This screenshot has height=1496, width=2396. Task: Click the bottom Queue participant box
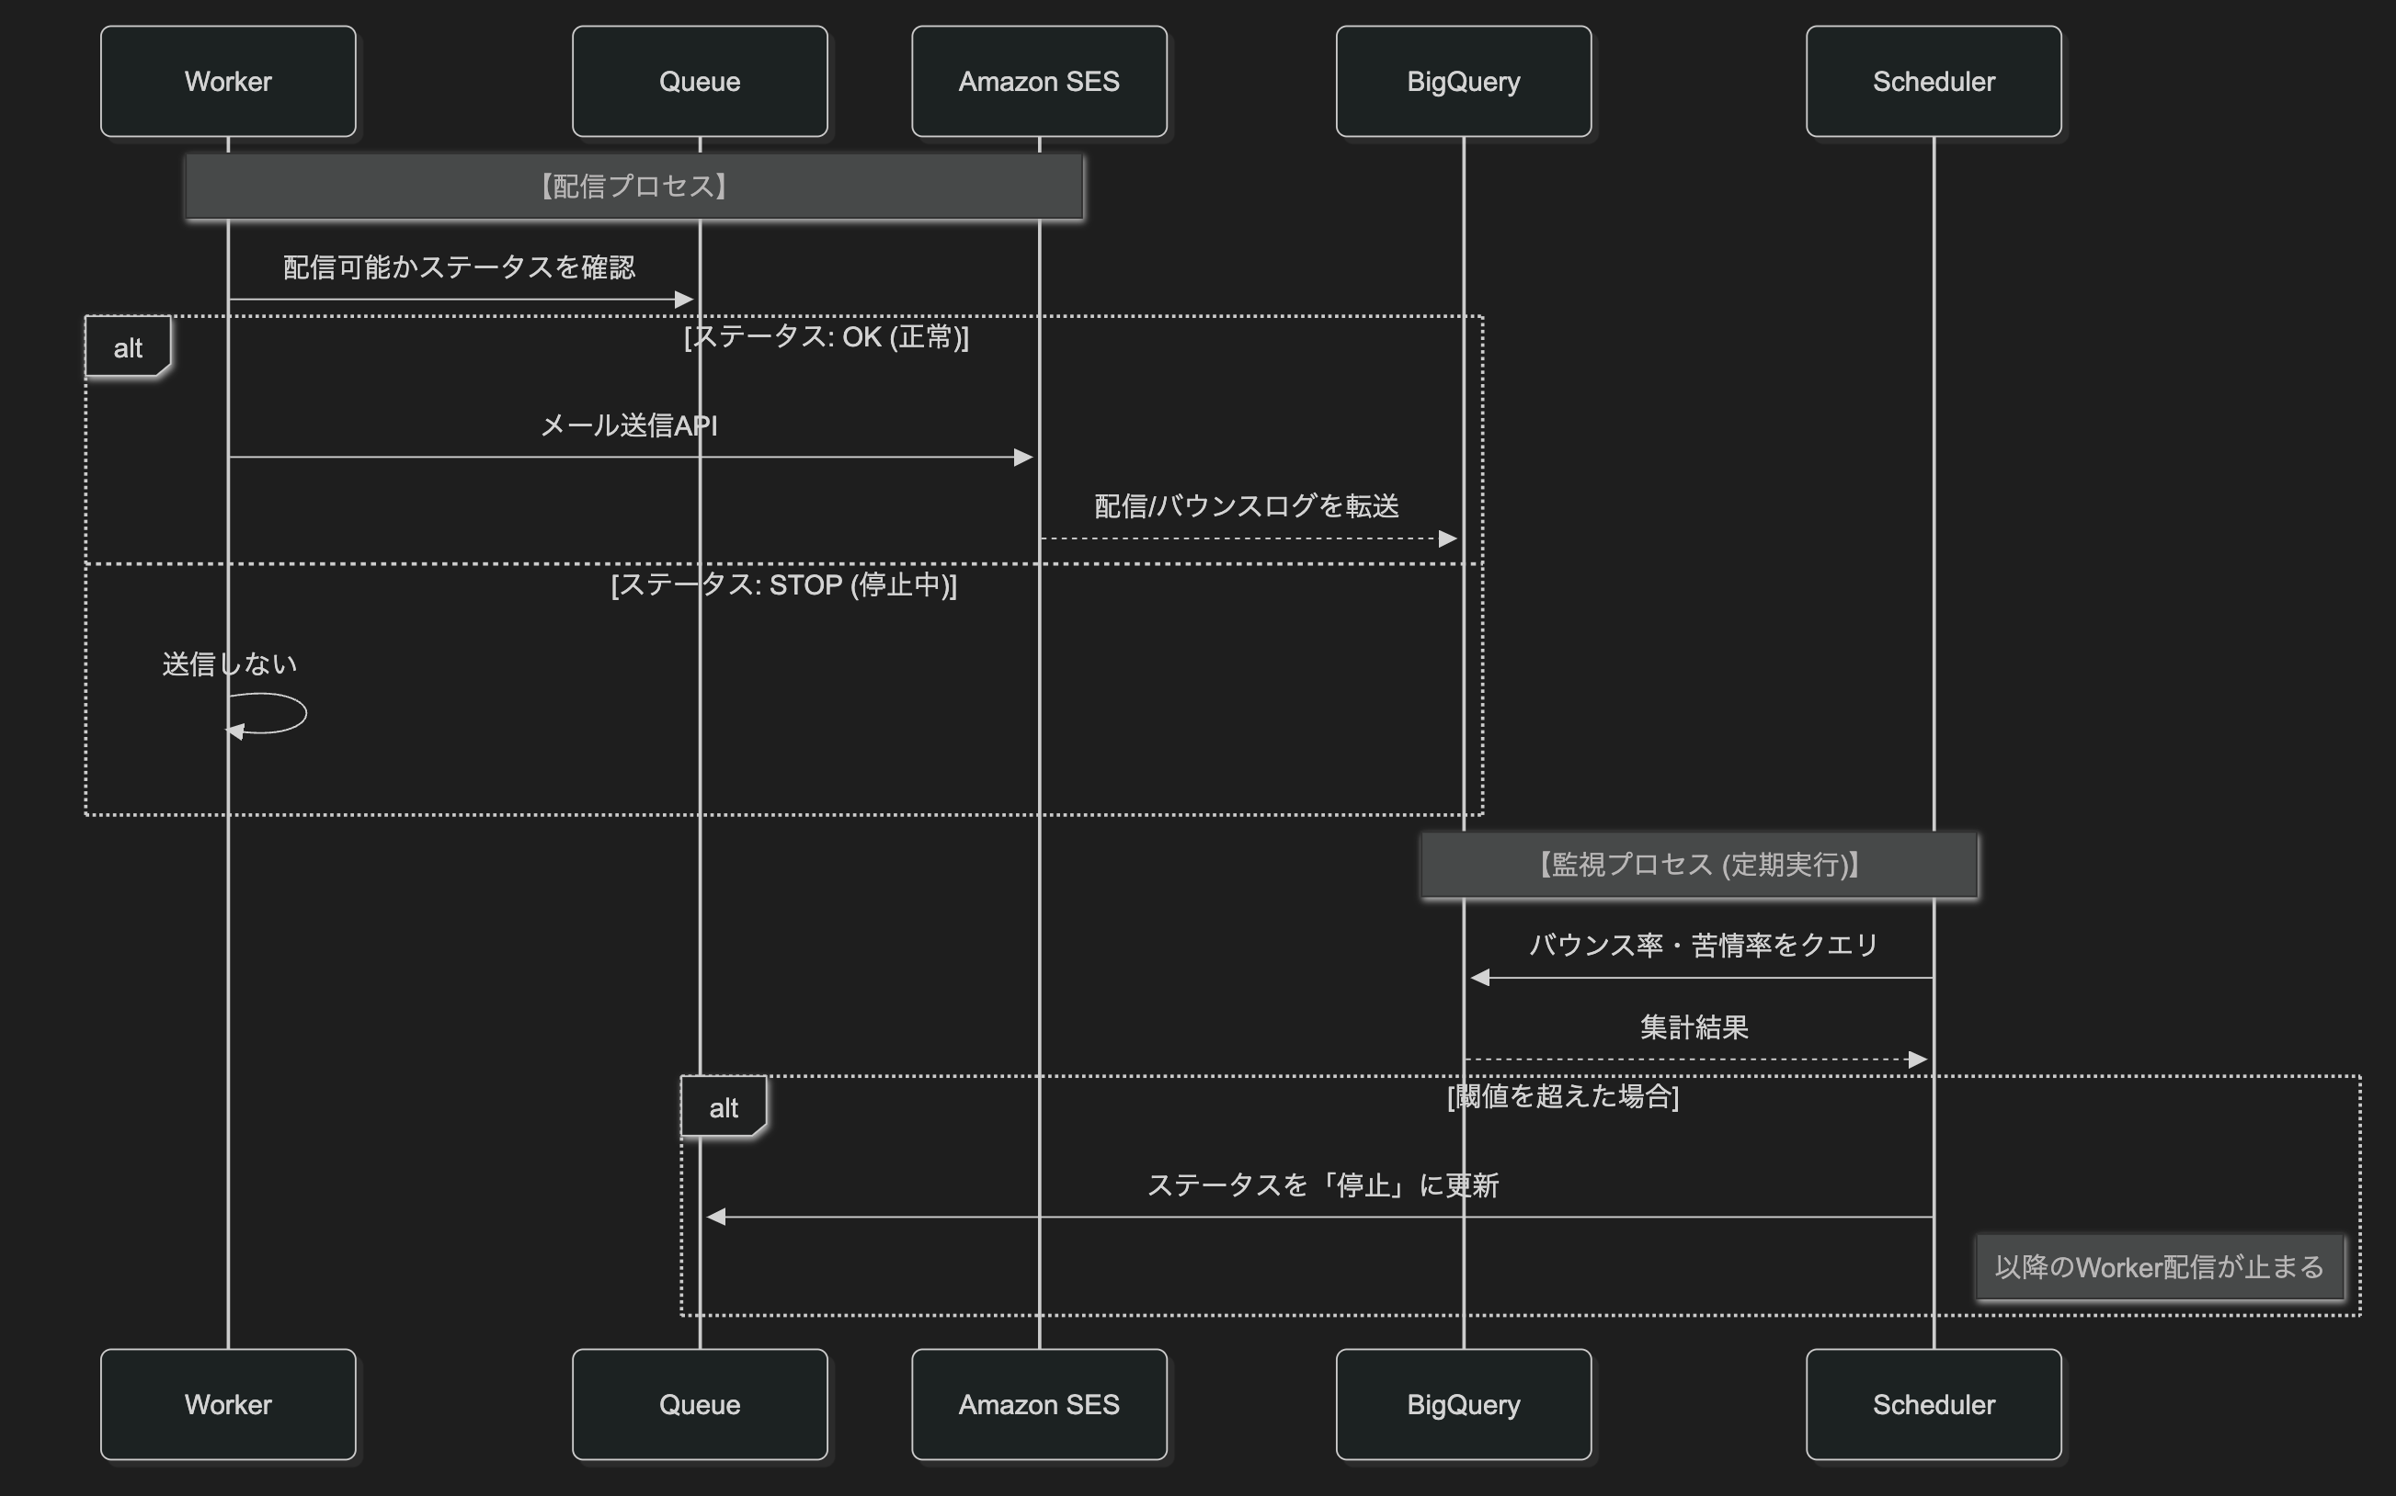point(699,1403)
